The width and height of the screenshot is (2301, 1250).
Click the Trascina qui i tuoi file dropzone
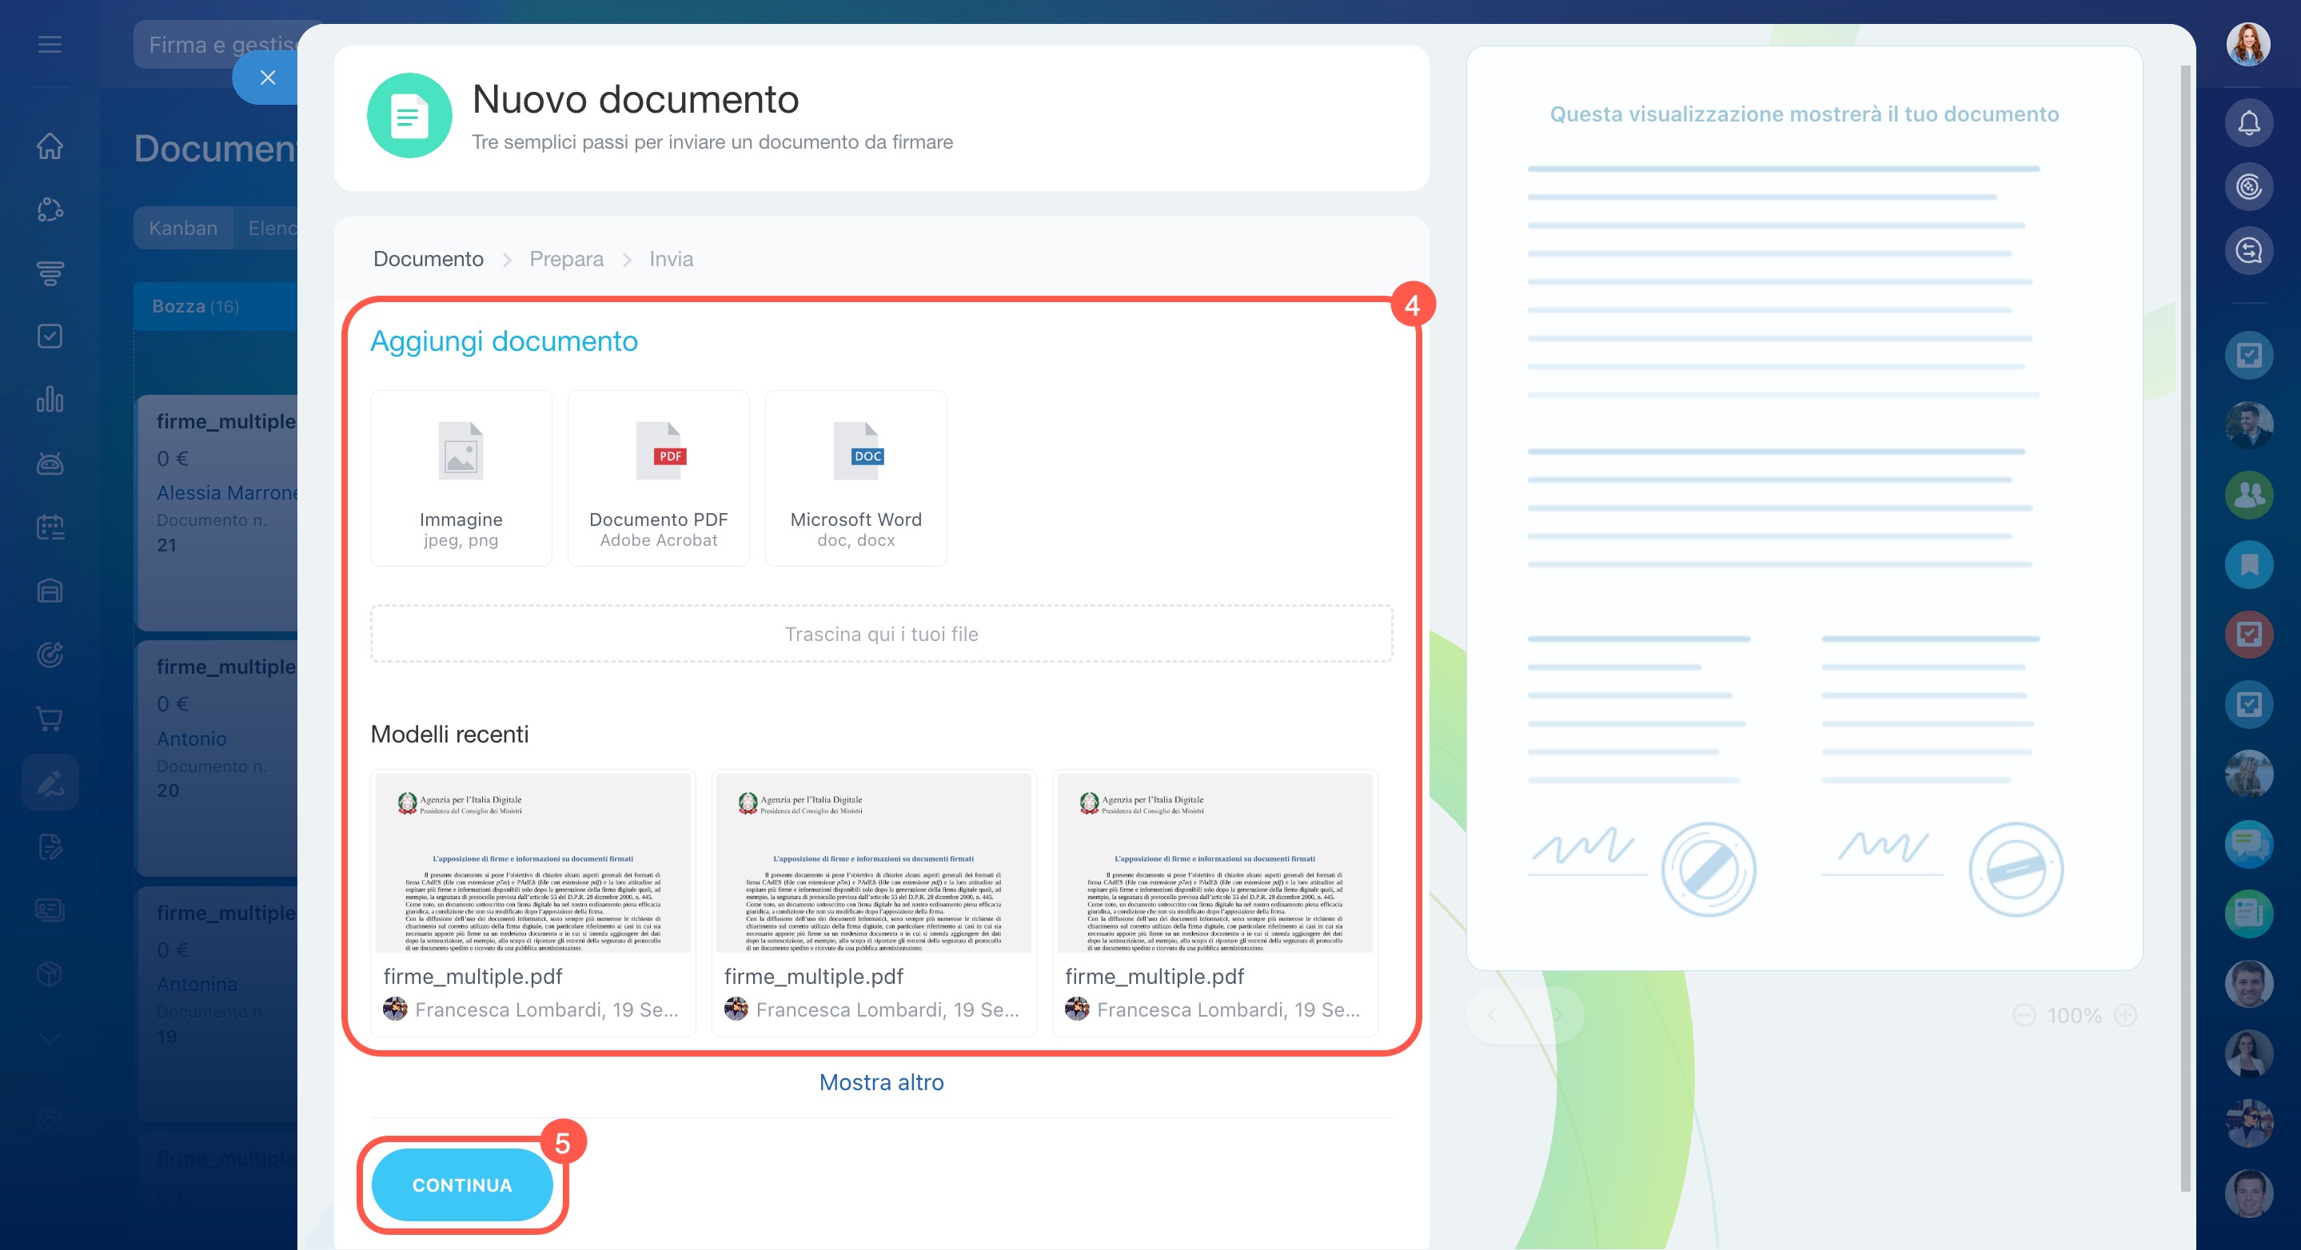tap(881, 634)
